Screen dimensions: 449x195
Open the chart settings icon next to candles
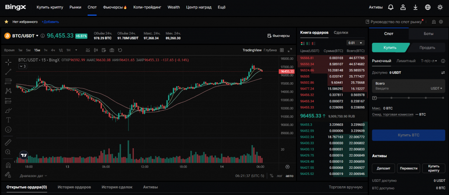104,50
